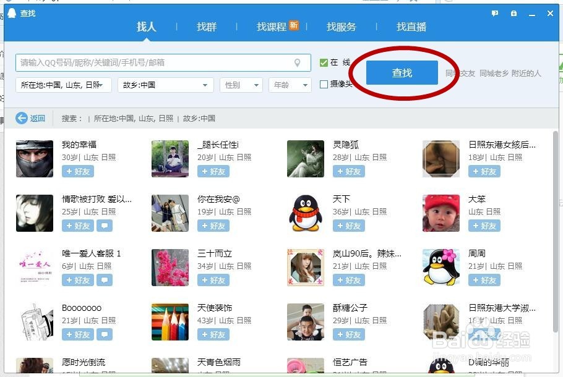This screenshot has height=377, width=563.
Task: Click the back arrow beside 返回
Action: coord(22,118)
